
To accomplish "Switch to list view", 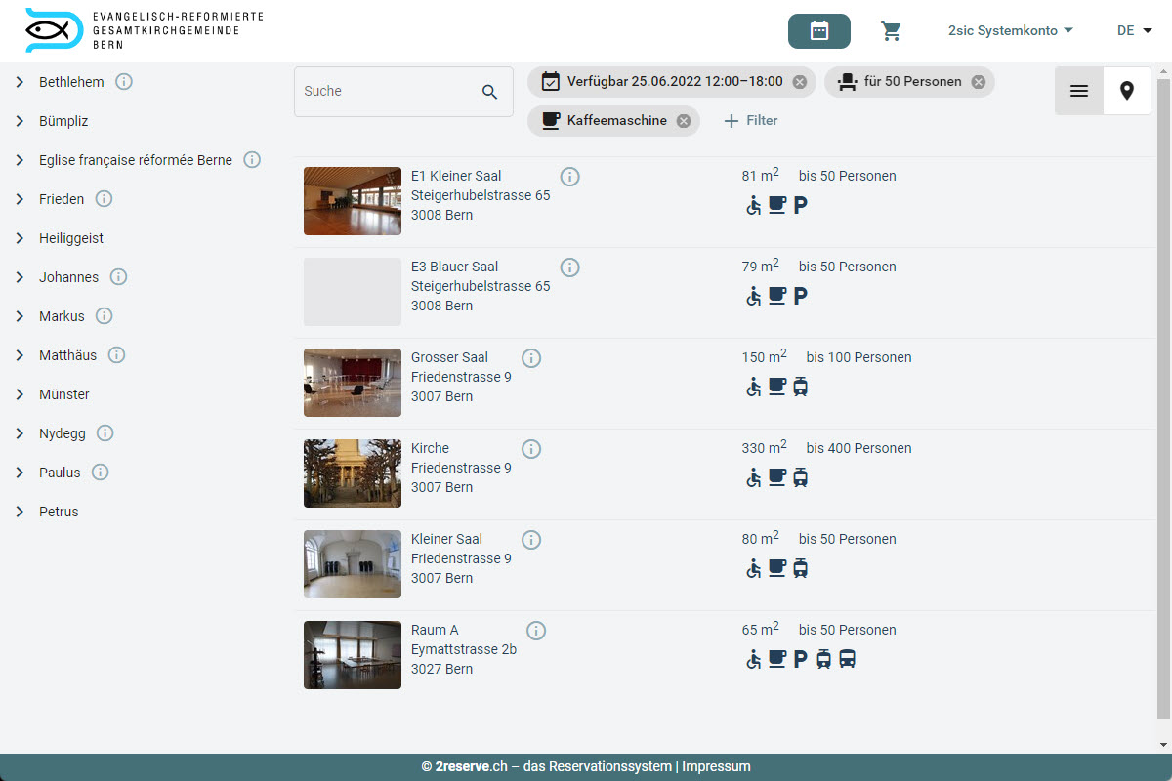I will pos(1079,91).
